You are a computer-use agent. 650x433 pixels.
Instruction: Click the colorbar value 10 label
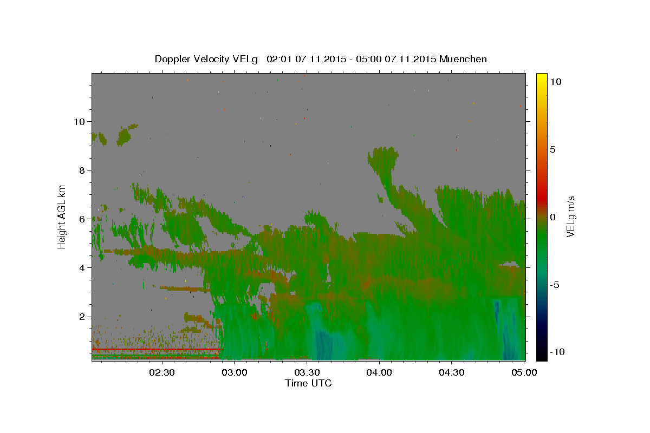point(555,81)
